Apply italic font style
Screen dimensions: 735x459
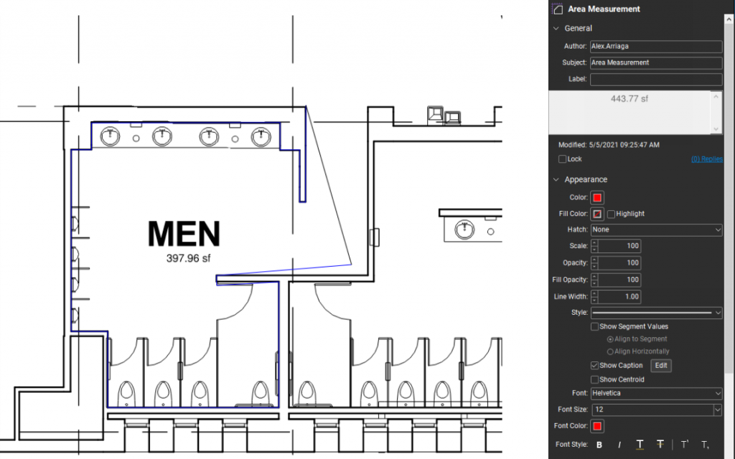pyautogui.click(x=619, y=445)
